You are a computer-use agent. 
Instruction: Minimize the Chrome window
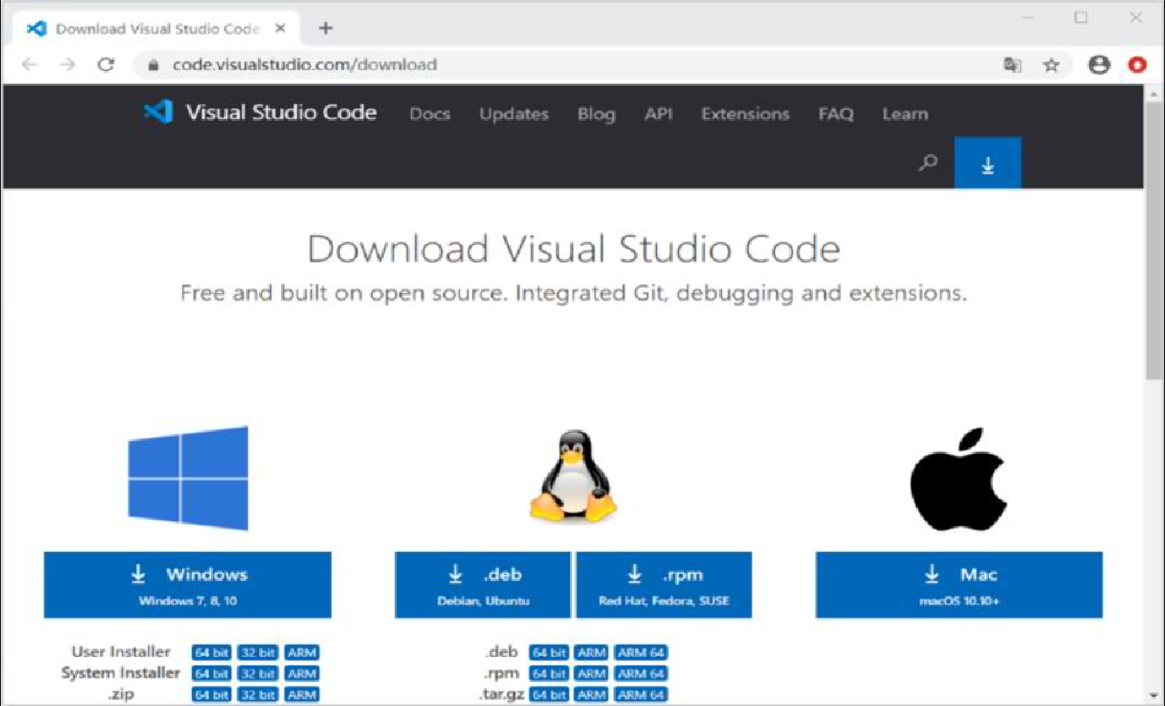(x=1028, y=18)
